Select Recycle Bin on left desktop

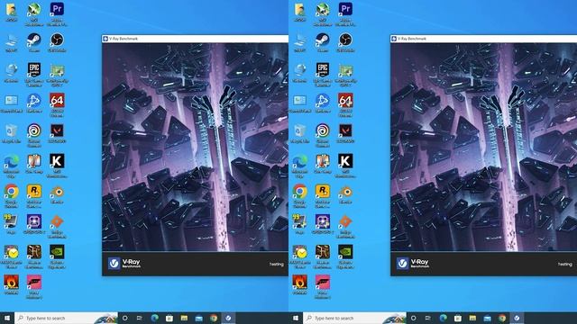click(x=11, y=130)
